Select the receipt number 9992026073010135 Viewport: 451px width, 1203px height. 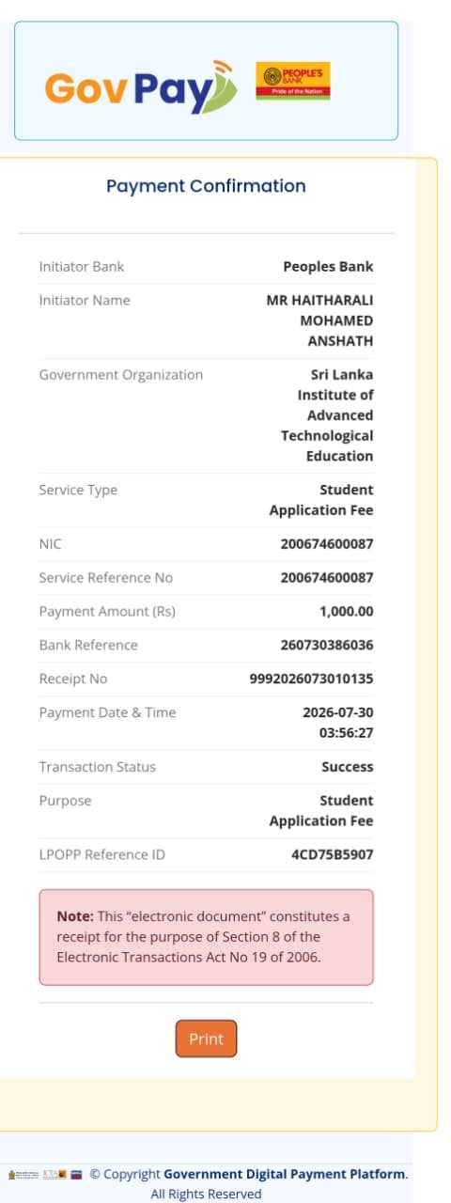point(311,679)
